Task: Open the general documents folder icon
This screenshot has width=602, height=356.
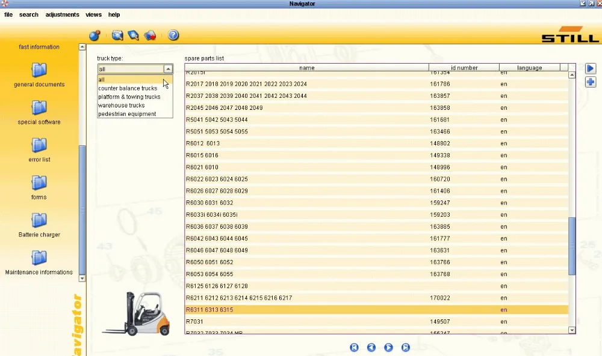Action: [39, 70]
